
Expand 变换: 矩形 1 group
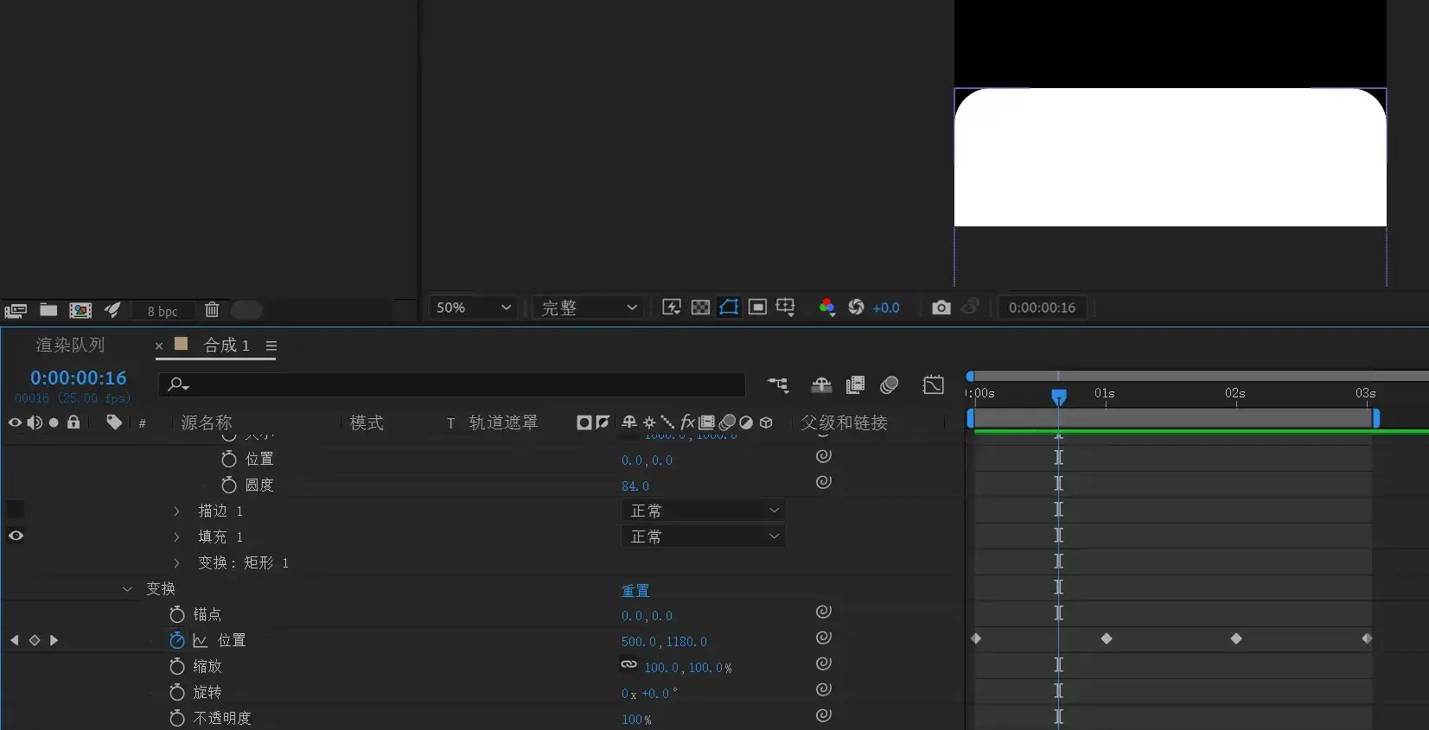pyautogui.click(x=177, y=563)
